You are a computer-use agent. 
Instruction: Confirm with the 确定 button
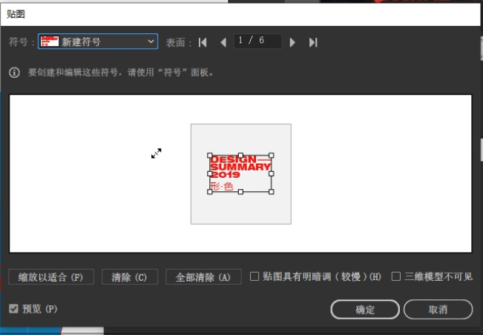pos(365,309)
